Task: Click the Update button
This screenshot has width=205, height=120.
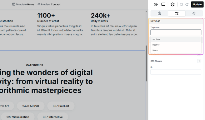Action: tap(197, 4)
